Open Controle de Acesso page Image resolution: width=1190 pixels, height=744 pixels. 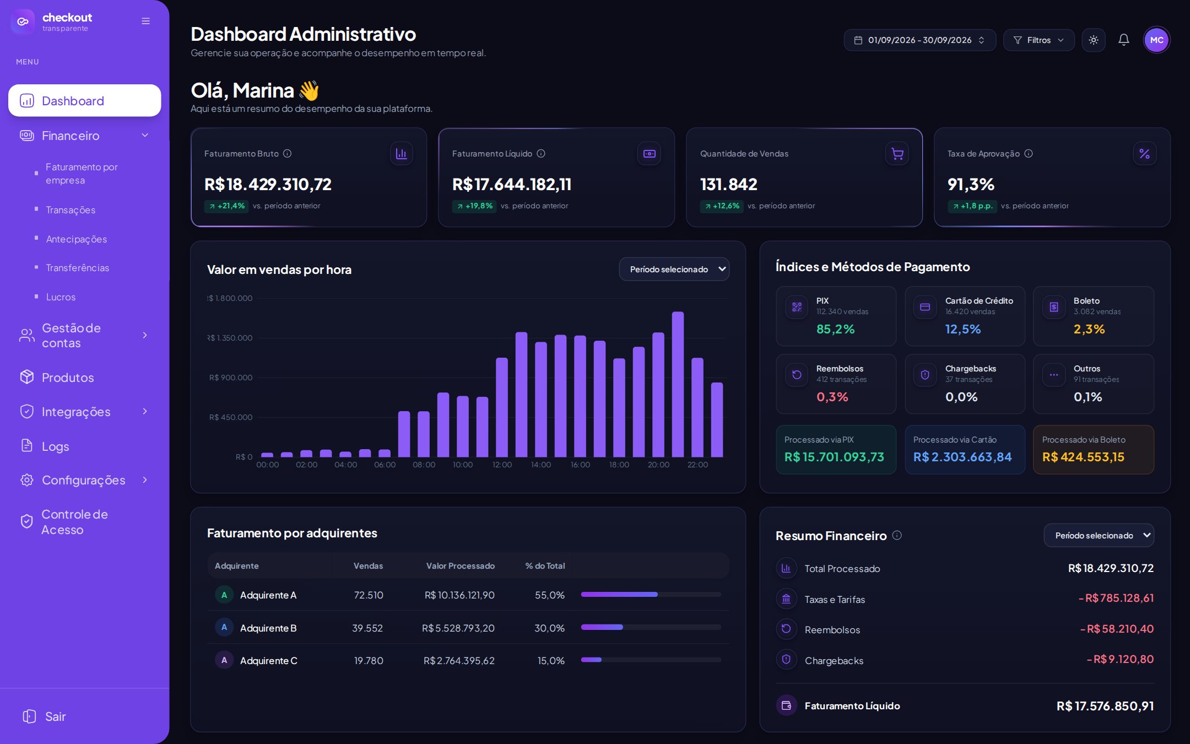click(x=84, y=522)
